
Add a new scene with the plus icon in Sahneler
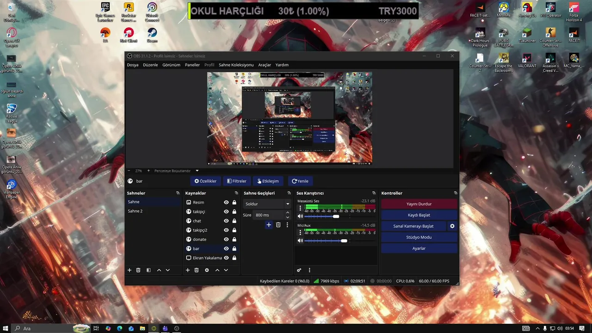tap(129, 270)
